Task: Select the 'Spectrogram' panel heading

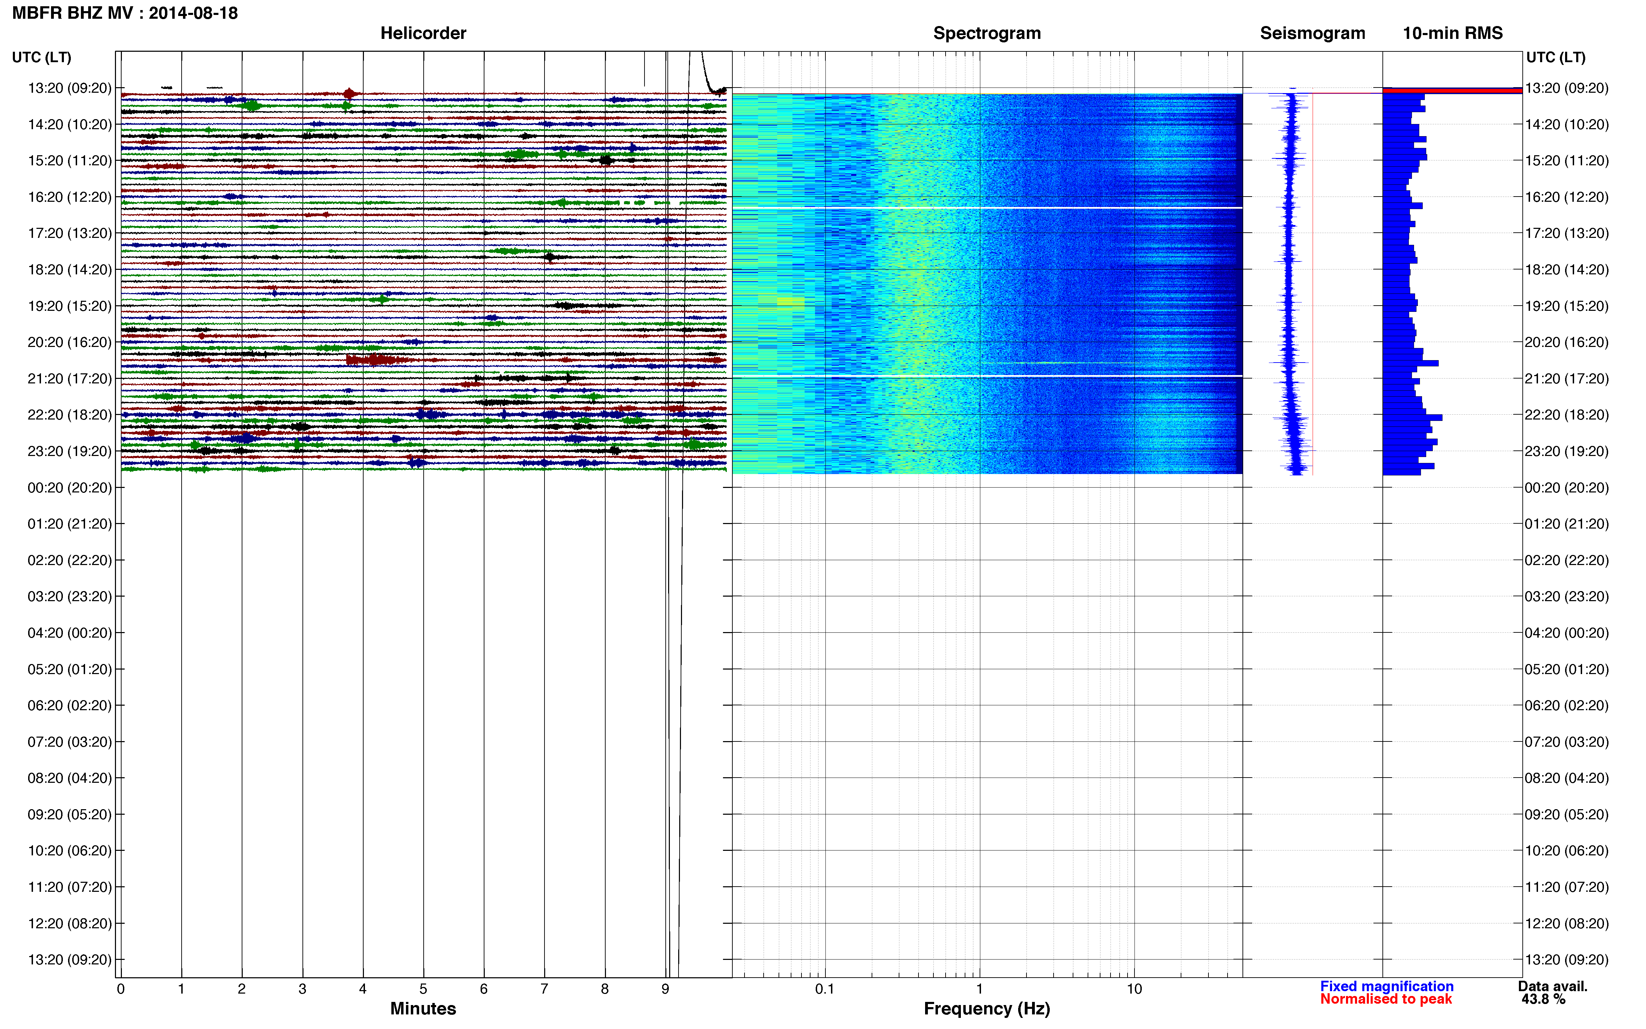Action: click(x=987, y=33)
